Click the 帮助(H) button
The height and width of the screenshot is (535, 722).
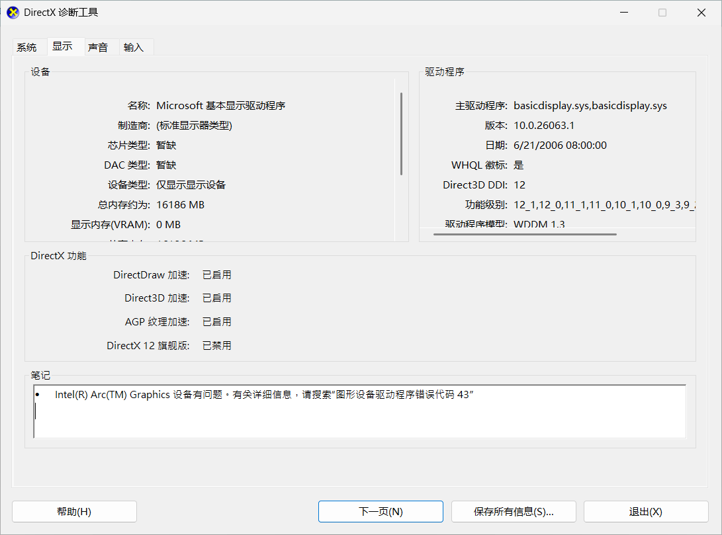tap(74, 511)
